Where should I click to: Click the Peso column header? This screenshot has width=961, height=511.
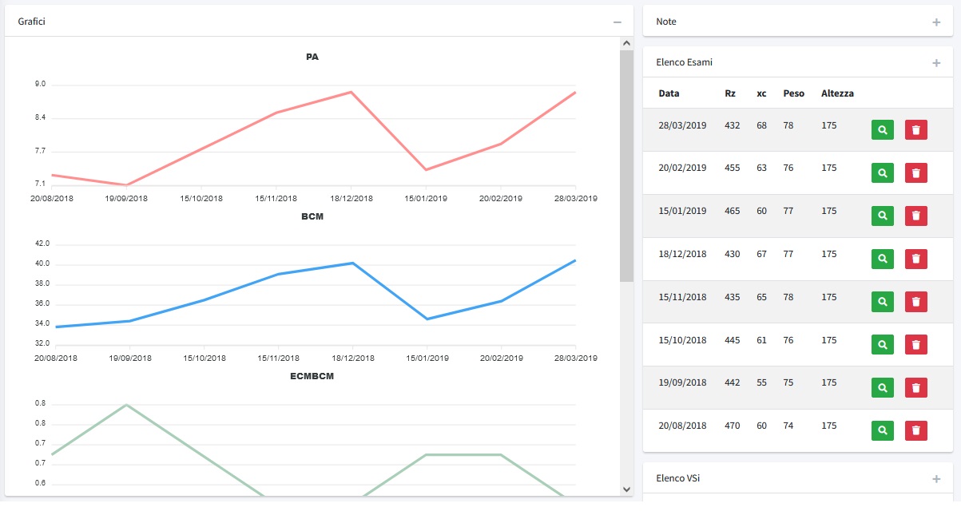(793, 93)
